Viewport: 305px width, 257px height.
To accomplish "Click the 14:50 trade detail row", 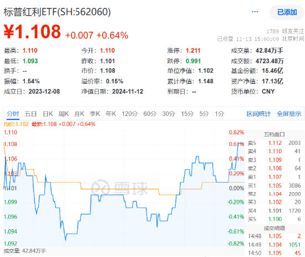I will (274, 253).
